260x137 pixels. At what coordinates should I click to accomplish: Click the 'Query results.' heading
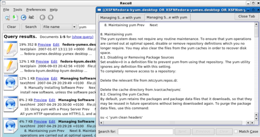coord(20,37)
